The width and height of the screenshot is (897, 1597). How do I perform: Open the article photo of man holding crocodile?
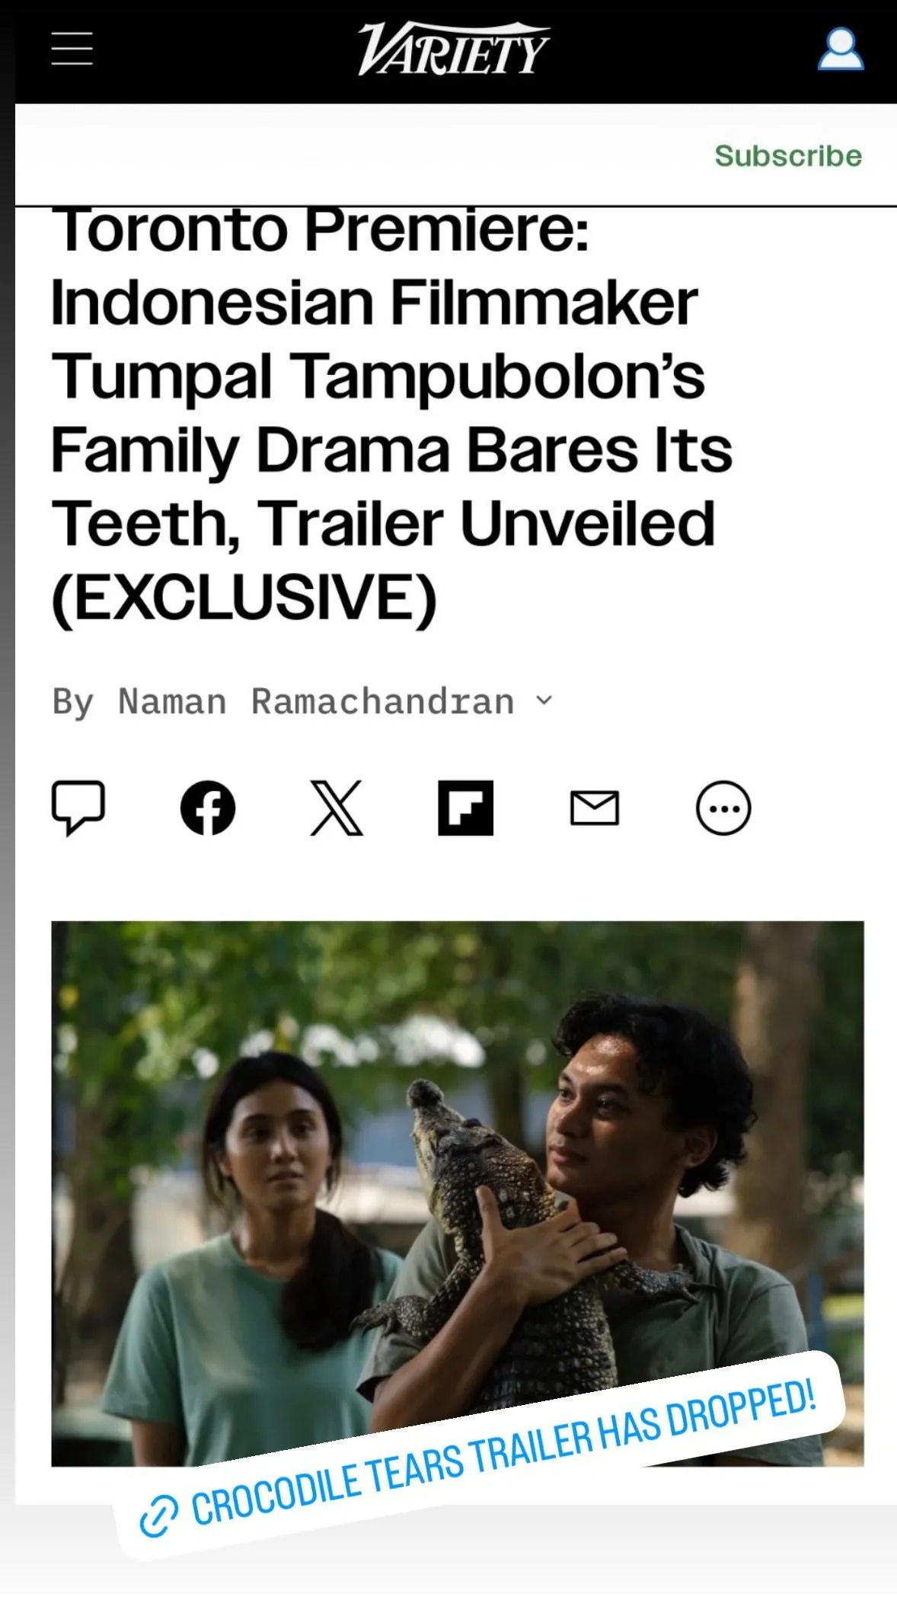coord(458,1193)
